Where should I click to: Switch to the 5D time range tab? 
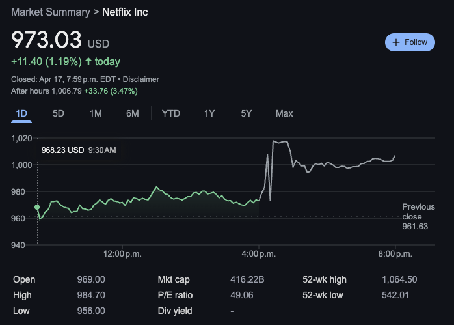(x=59, y=113)
